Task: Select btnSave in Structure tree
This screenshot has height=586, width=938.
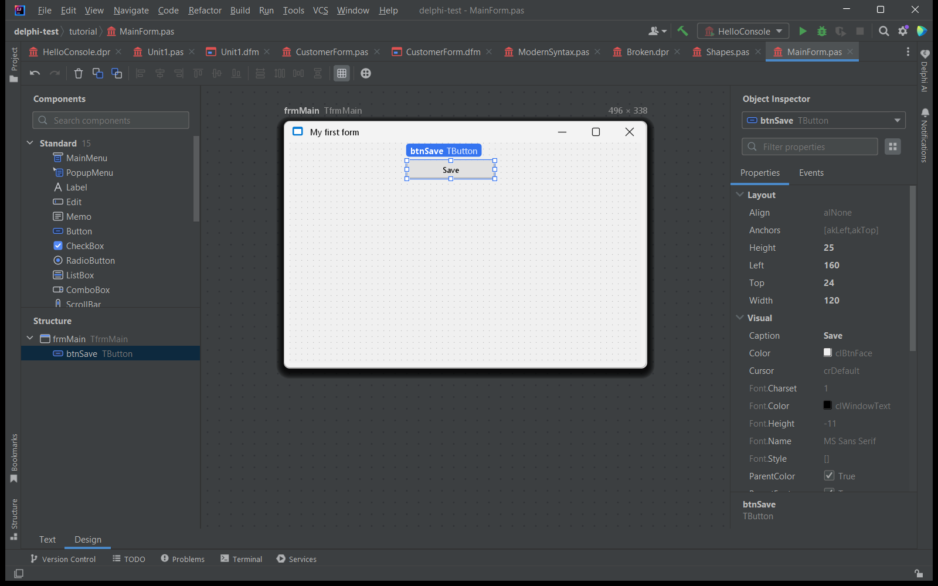Action: (x=111, y=353)
